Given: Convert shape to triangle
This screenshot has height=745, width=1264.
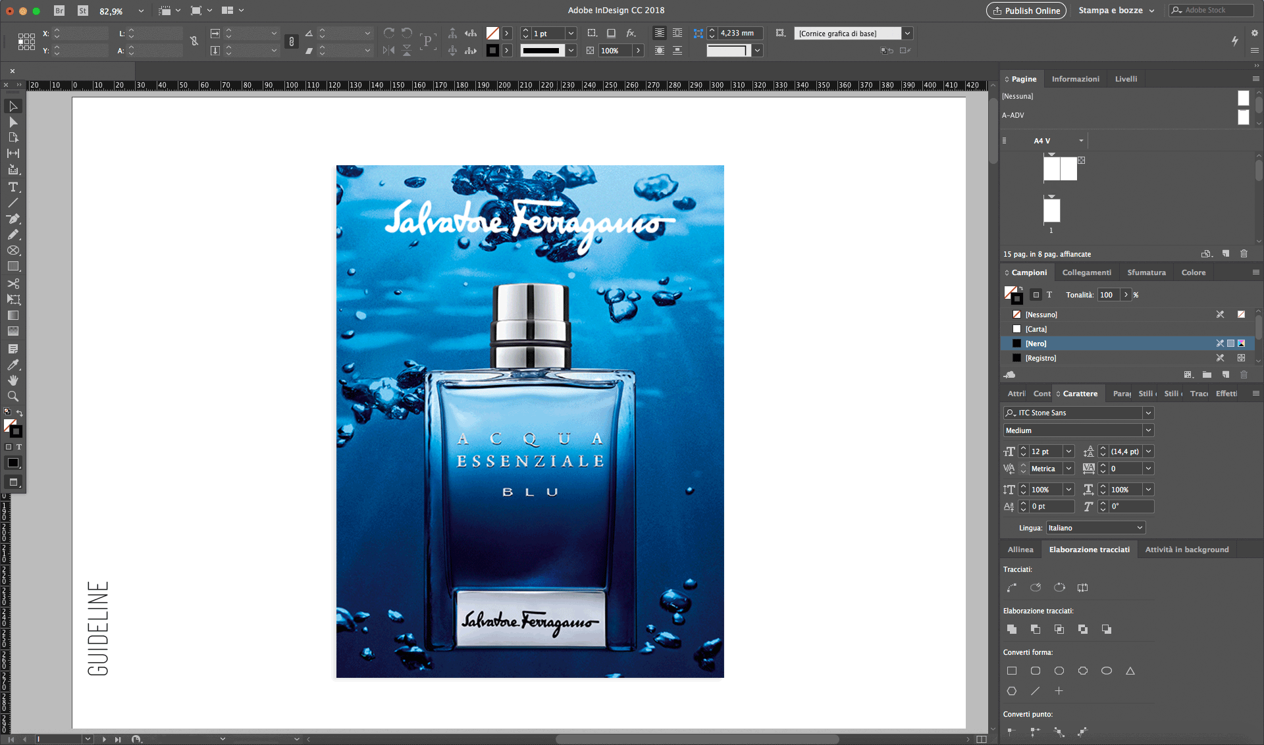Looking at the screenshot, I should pyautogui.click(x=1130, y=671).
